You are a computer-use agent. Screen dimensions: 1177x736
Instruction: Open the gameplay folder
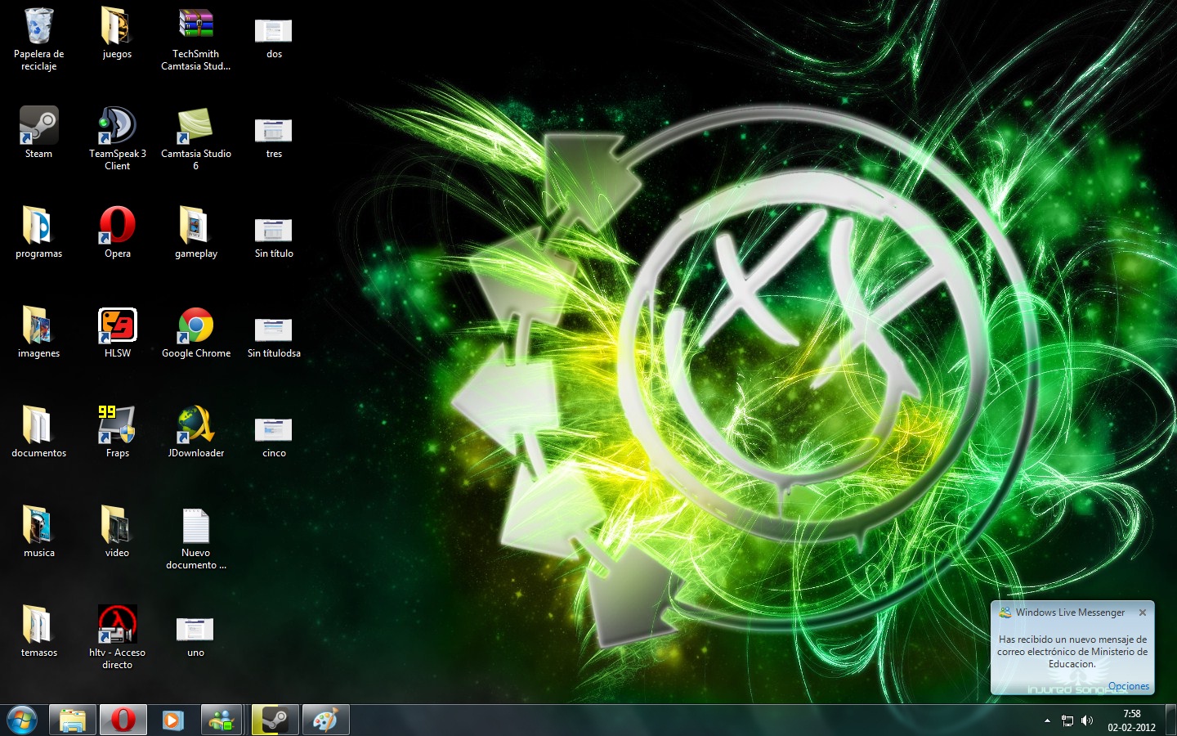coord(196,232)
